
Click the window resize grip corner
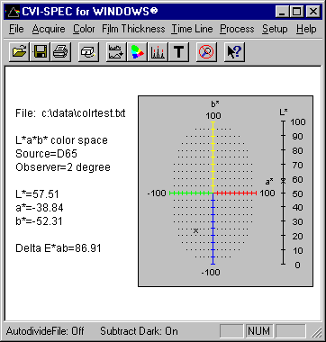coord(316,332)
